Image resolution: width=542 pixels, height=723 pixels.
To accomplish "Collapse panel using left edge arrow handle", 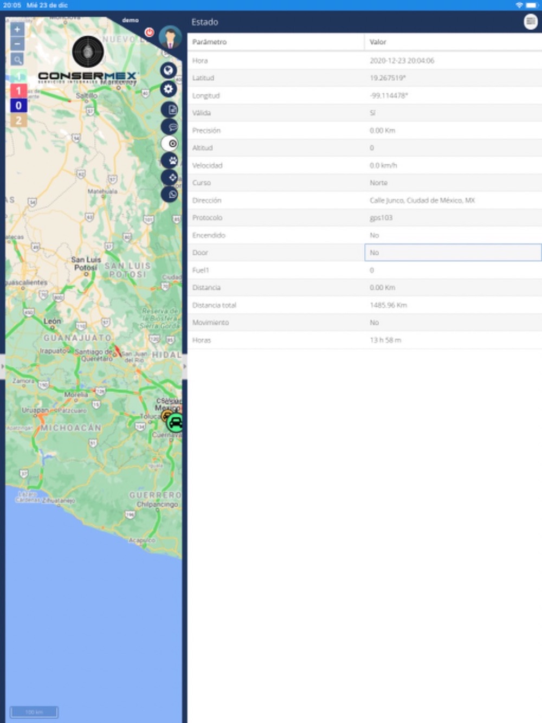I will point(3,367).
